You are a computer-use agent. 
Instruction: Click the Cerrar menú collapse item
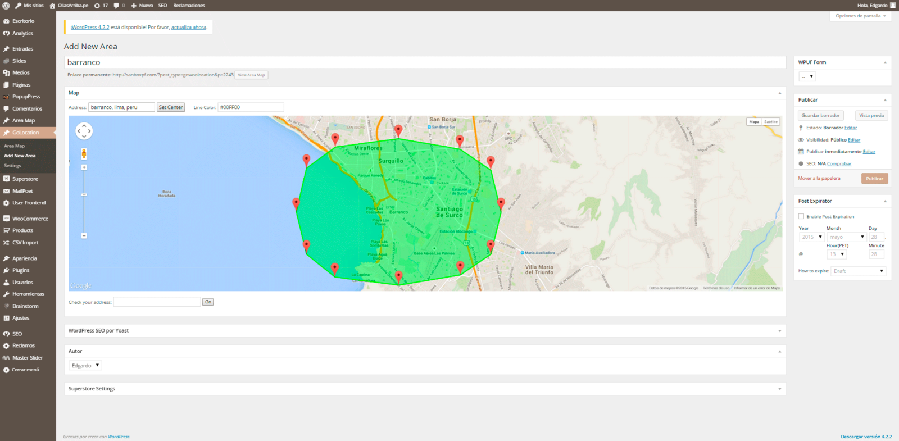tap(26, 370)
